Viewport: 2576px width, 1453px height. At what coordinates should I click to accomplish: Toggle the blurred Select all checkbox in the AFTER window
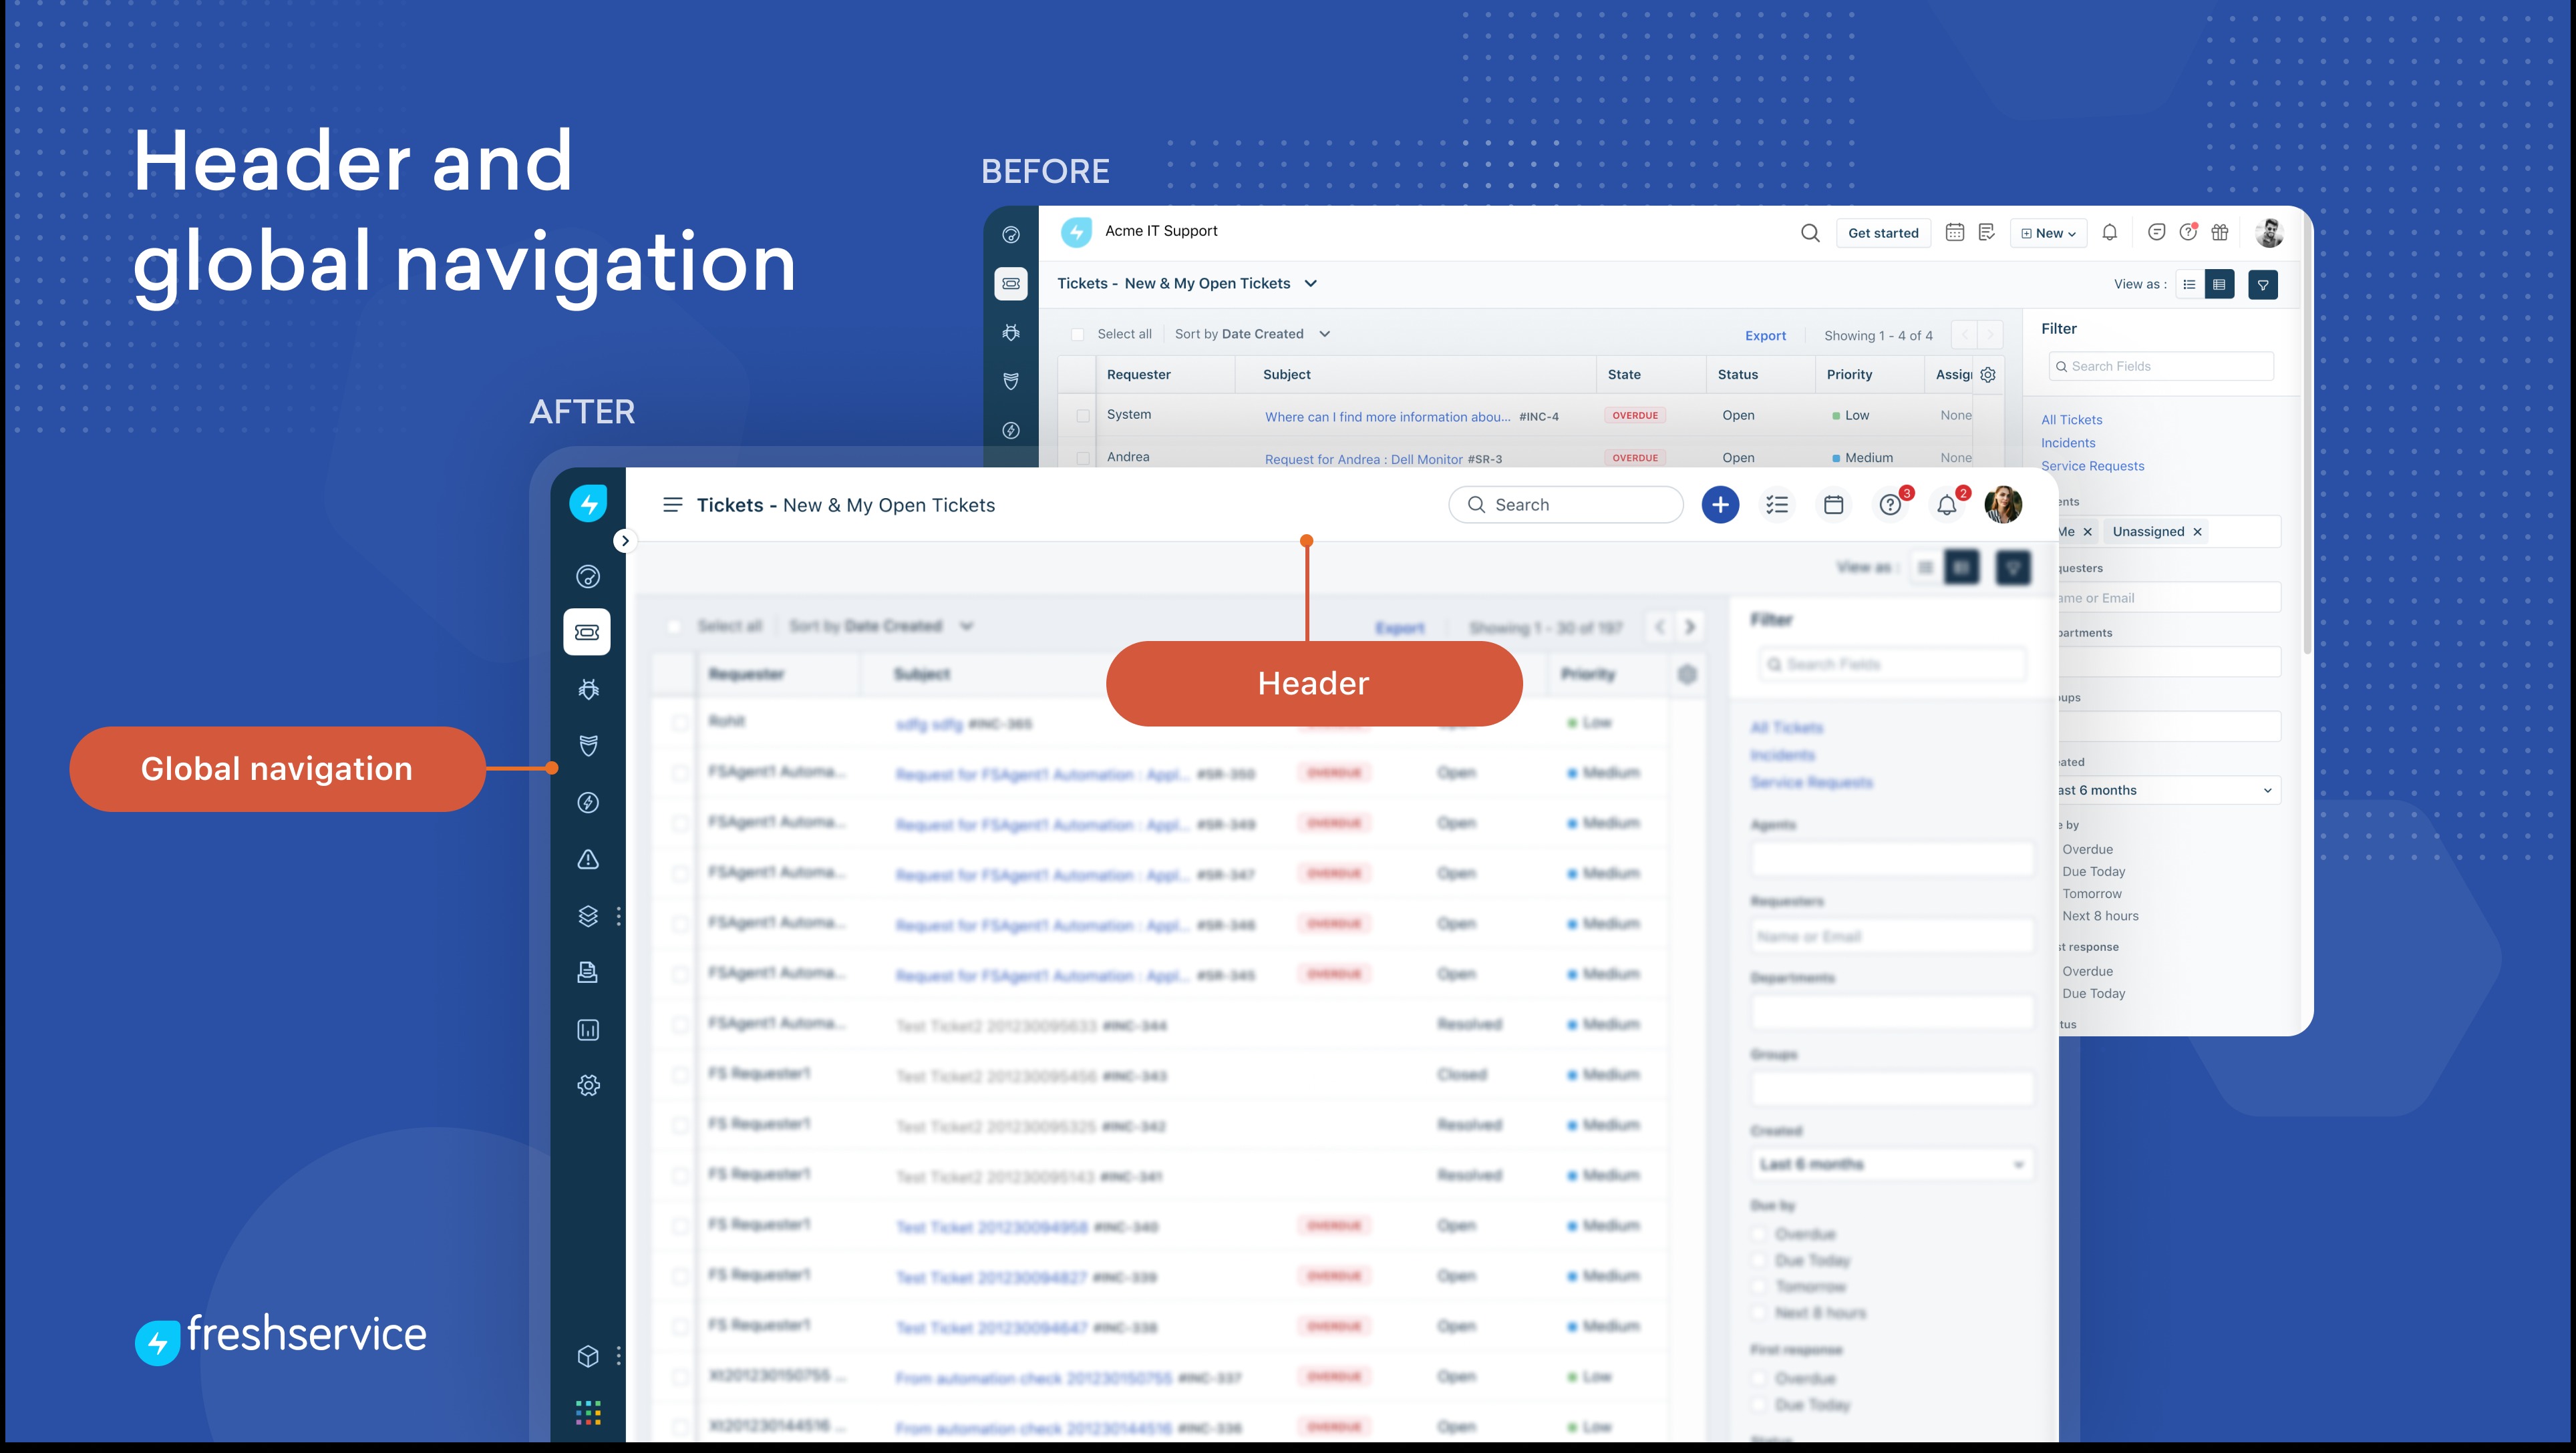coord(674,626)
